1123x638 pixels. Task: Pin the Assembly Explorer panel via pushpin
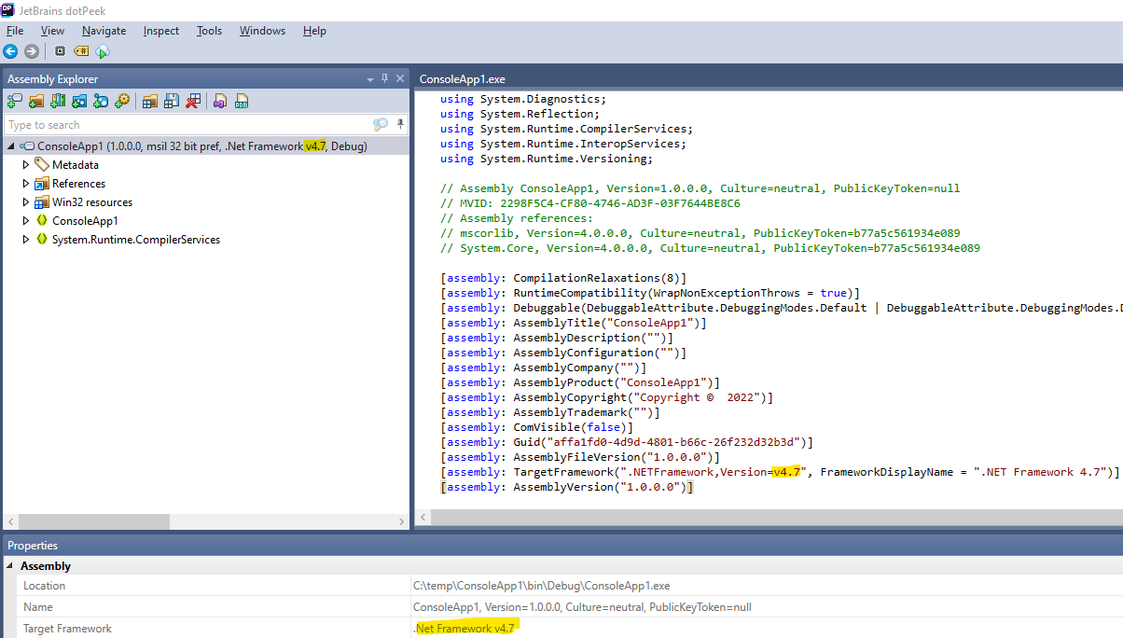pos(384,78)
